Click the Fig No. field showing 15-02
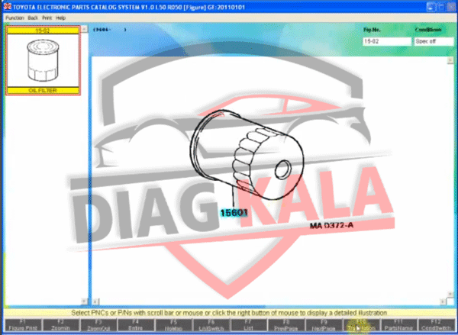The height and width of the screenshot is (335, 458). click(387, 41)
